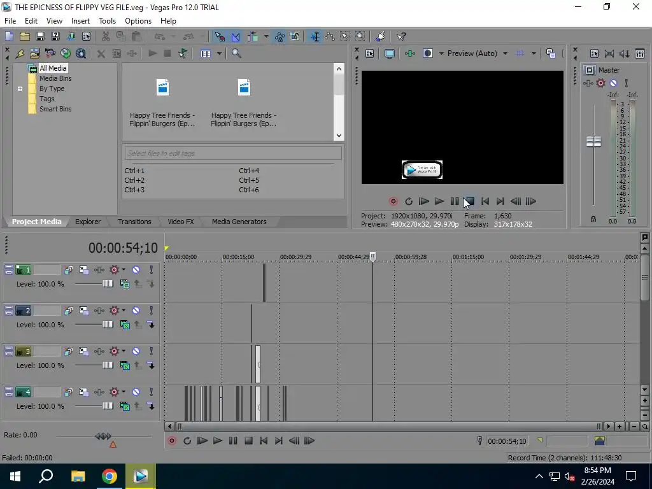The image size is (652, 489).
Task: Select the Envelope Edit Tool
Action: point(330,36)
